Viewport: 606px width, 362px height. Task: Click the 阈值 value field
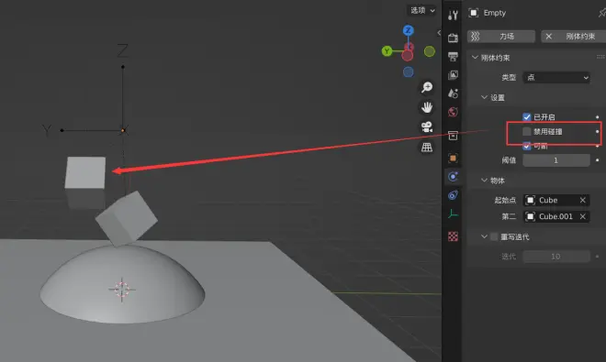[556, 160]
